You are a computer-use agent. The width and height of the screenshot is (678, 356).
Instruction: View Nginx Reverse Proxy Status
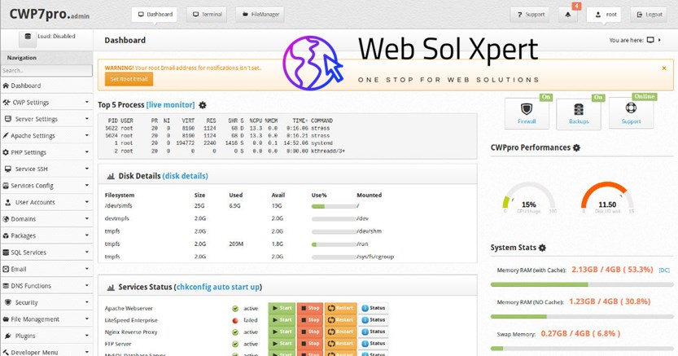coord(373,332)
